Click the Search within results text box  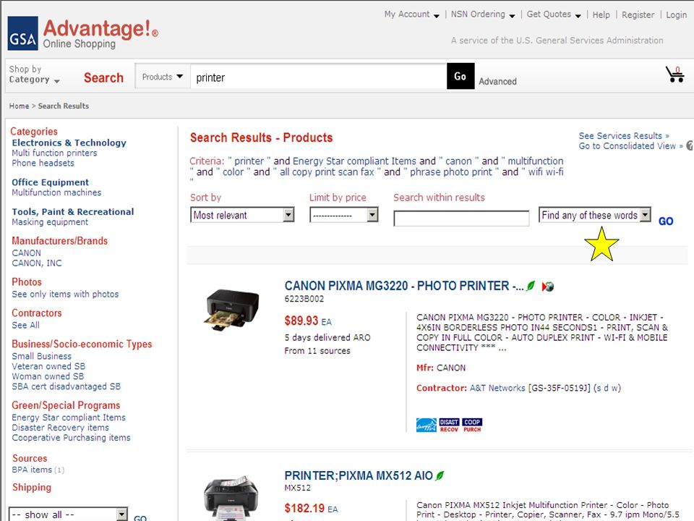coord(461,219)
